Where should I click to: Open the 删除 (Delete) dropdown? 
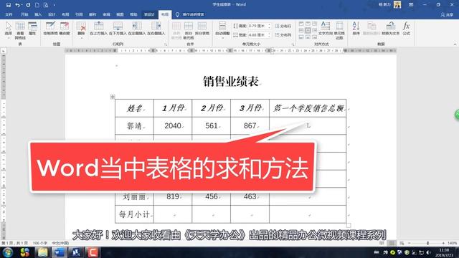tap(81, 30)
